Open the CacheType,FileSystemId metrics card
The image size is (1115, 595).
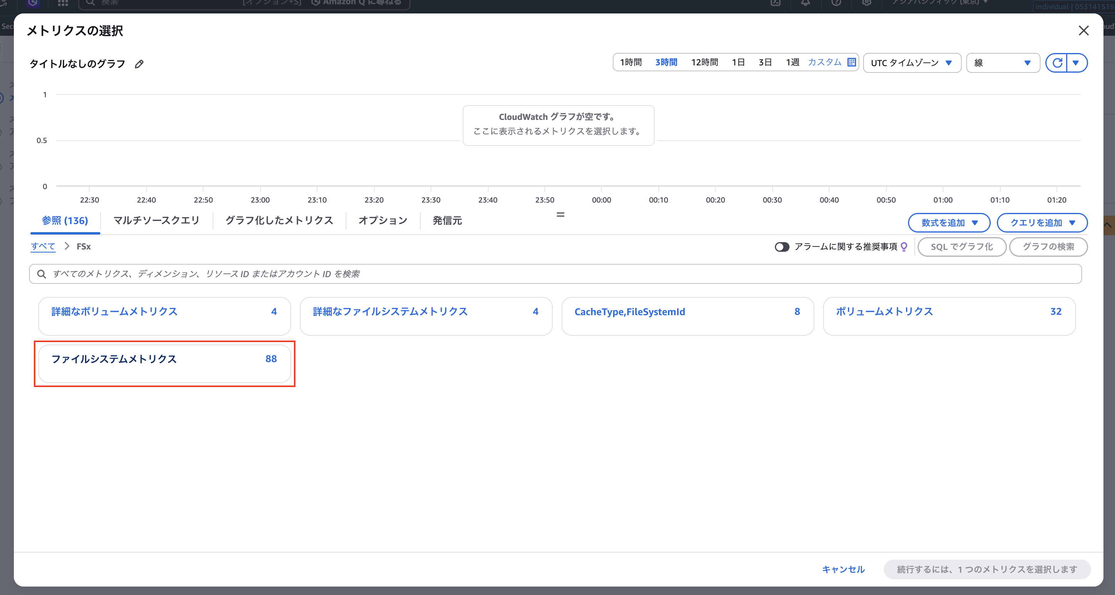pos(687,316)
